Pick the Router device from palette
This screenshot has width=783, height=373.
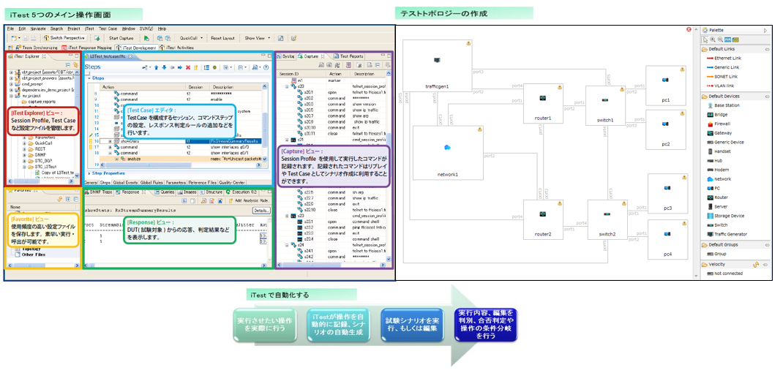click(x=718, y=197)
